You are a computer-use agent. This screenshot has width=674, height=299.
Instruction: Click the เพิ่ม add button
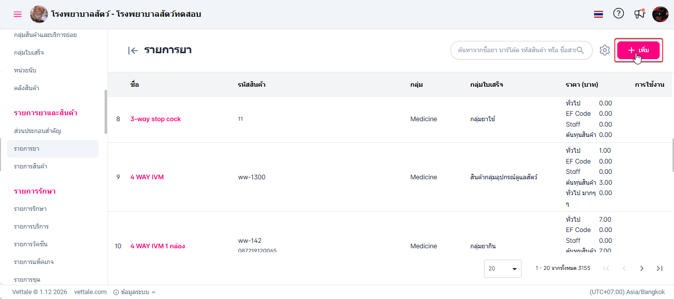point(638,50)
